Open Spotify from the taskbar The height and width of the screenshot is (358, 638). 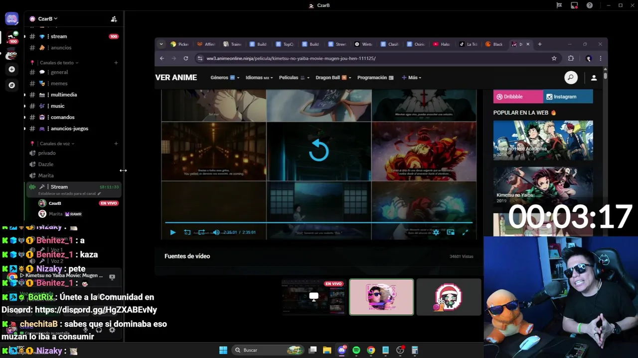[356, 350]
